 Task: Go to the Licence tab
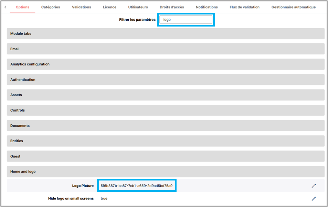pyautogui.click(x=109, y=7)
